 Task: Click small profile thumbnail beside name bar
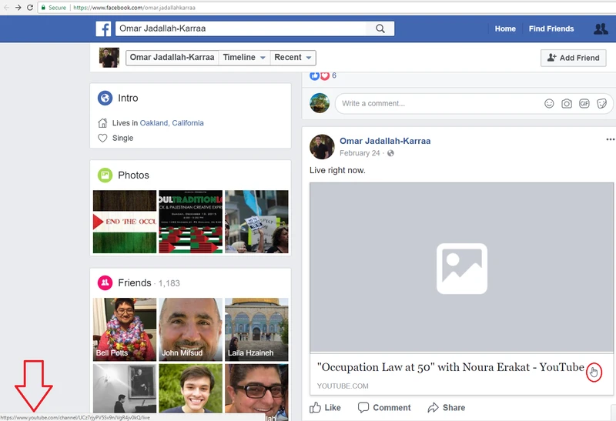click(109, 58)
